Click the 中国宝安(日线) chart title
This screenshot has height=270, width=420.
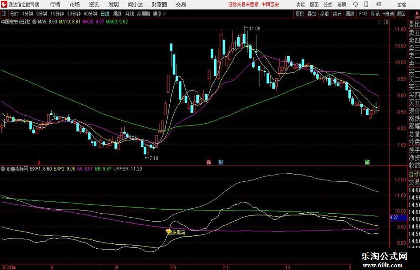[x=16, y=22]
